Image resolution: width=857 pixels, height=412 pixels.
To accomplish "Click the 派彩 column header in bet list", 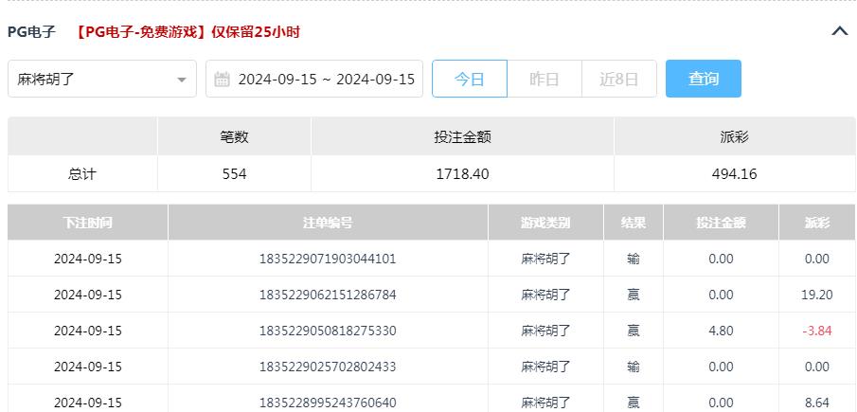I will 816,223.
